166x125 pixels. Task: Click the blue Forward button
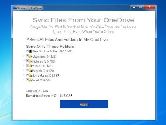(84, 104)
